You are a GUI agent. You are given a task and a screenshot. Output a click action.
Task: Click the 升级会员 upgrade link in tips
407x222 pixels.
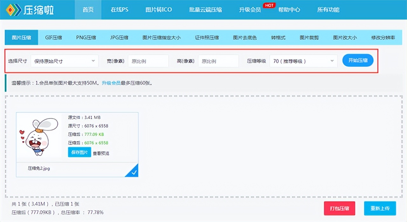(112, 83)
